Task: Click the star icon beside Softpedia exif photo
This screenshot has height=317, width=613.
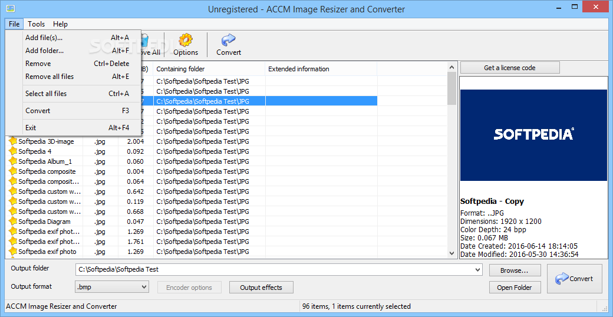Action: click(x=14, y=252)
